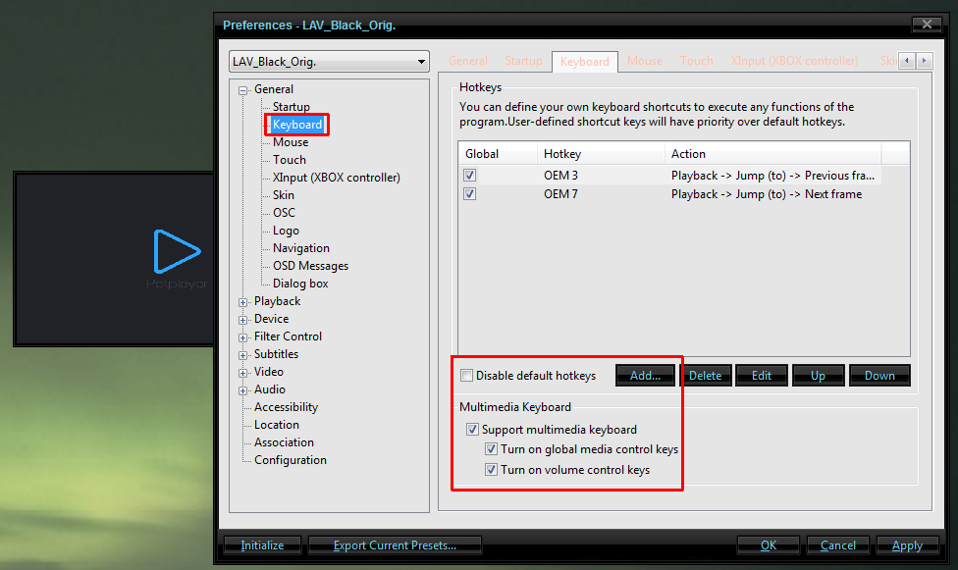958x570 pixels.
Task: Click the Apply button
Action: pos(907,545)
